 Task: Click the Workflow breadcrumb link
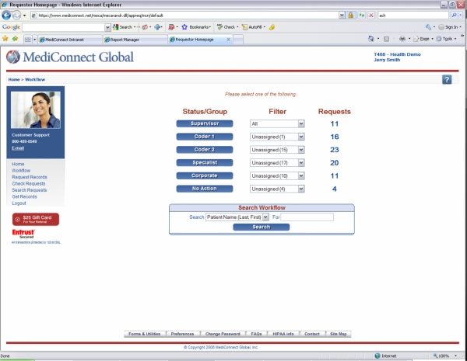(x=35, y=80)
